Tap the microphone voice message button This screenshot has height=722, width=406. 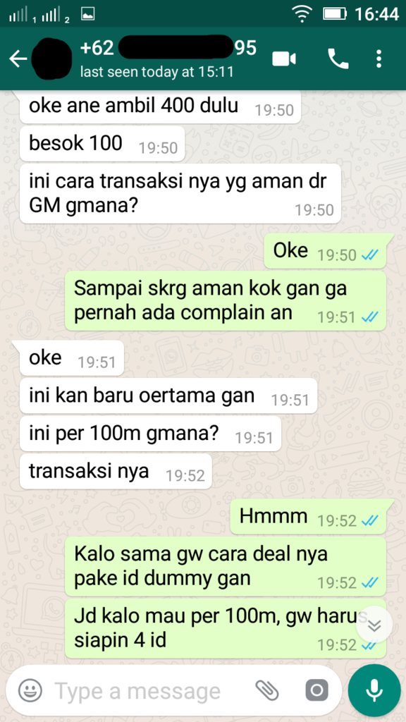(x=374, y=690)
